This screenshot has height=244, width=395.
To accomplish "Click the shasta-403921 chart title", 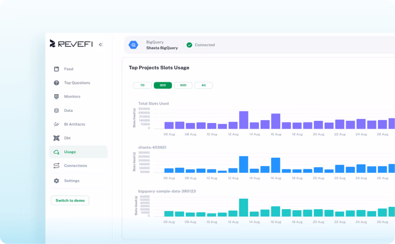I will coord(152,147).
